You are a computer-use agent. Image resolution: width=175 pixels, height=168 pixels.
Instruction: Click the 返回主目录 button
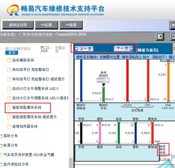(x=18, y=25)
